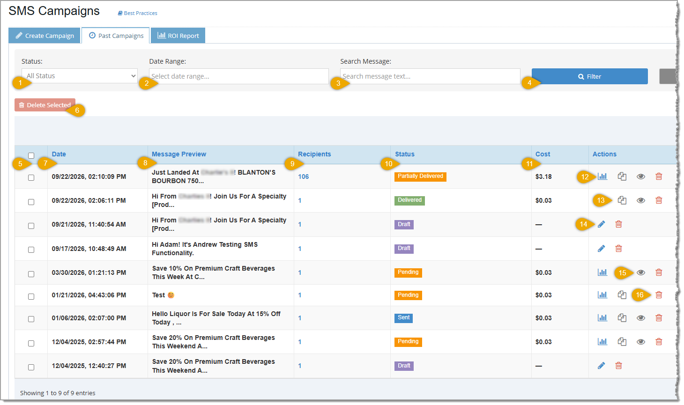684x405 pixels.
Task: Delete the 12/04/2025 12:40:27 PM draft
Action: click(618, 366)
